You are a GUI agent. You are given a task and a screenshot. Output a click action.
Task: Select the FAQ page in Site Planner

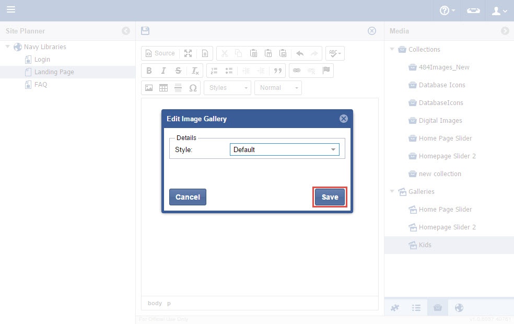pyautogui.click(x=41, y=85)
